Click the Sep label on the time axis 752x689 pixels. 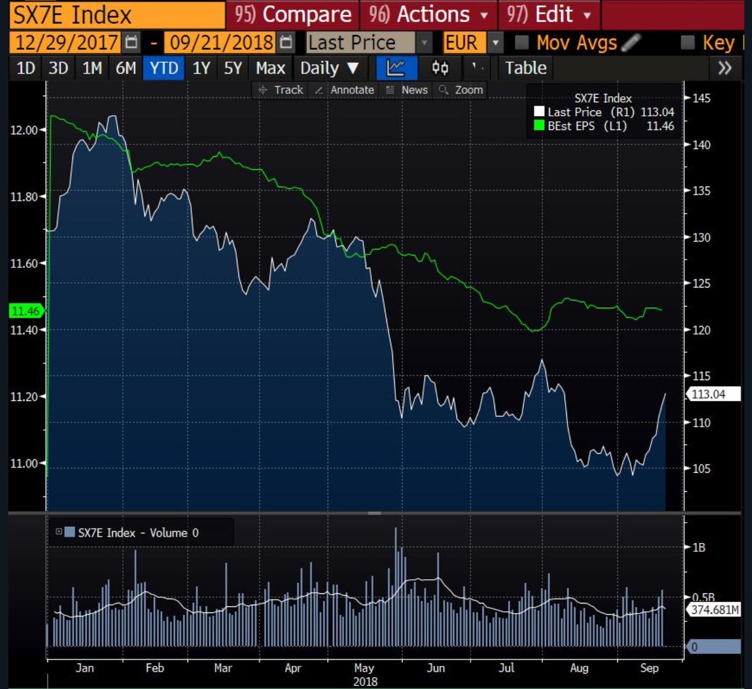[649, 668]
